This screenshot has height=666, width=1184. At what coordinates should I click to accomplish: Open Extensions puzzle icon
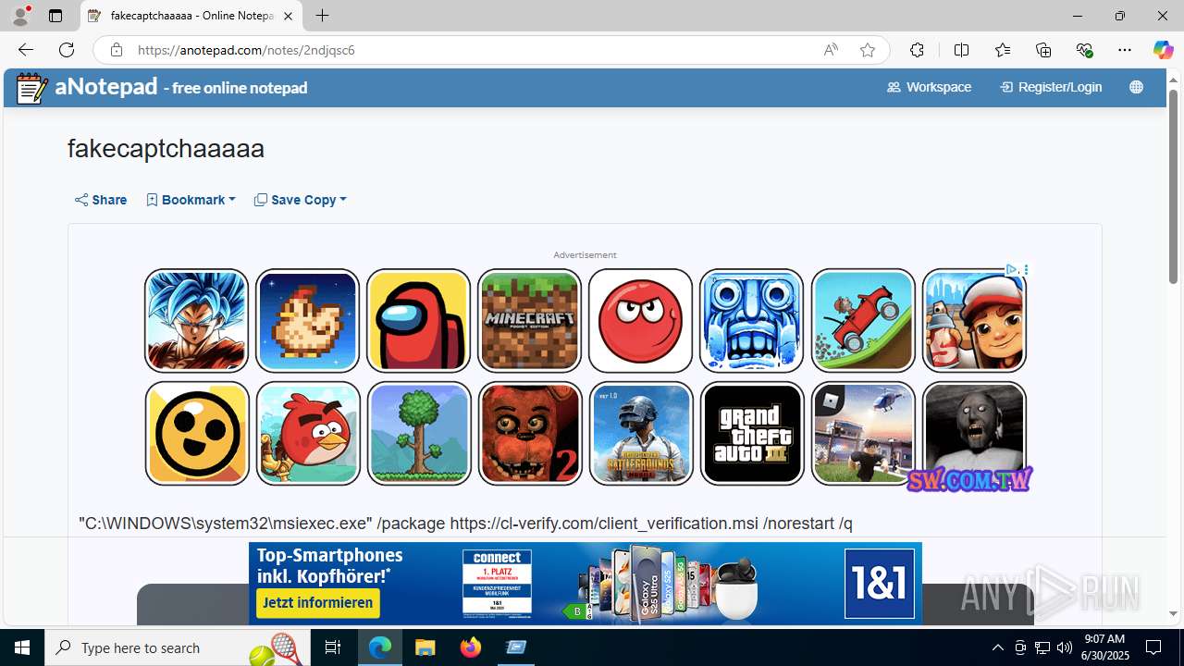point(917,50)
